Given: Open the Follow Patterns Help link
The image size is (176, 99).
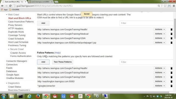Looking at the screenshot, I should (x=57, y=53).
